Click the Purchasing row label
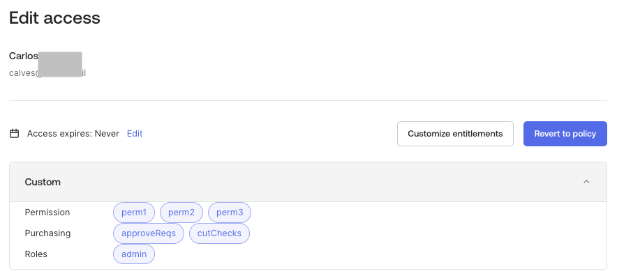This screenshot has height=278, width=617. 47,233
